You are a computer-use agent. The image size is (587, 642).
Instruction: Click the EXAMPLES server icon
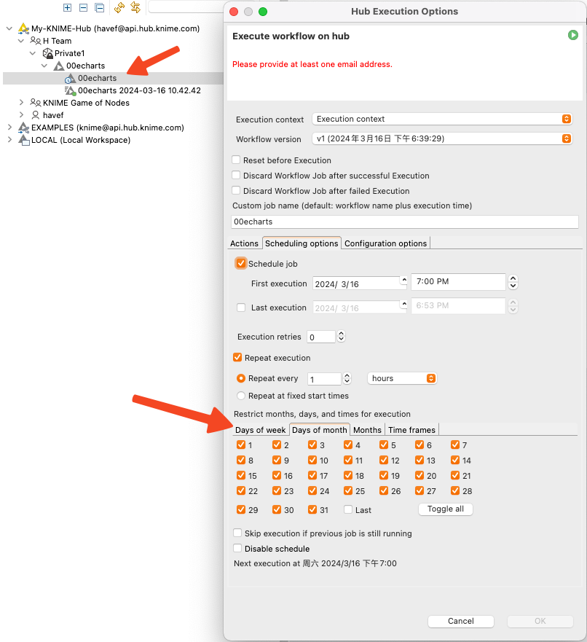tap(23, 128)
